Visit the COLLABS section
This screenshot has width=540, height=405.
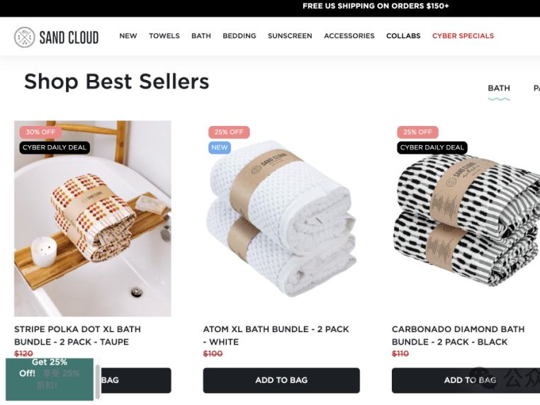(403, 36)
